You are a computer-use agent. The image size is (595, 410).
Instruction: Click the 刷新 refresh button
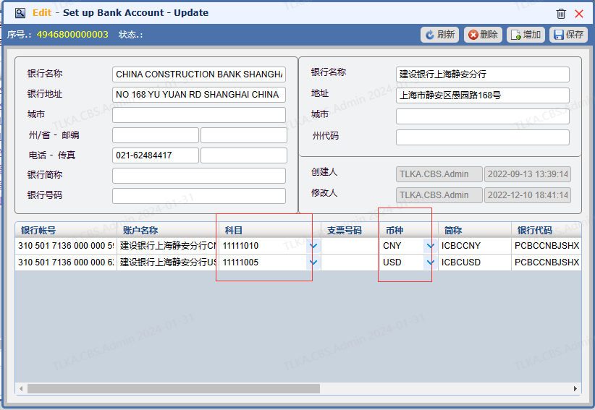[x=440, y=35]
